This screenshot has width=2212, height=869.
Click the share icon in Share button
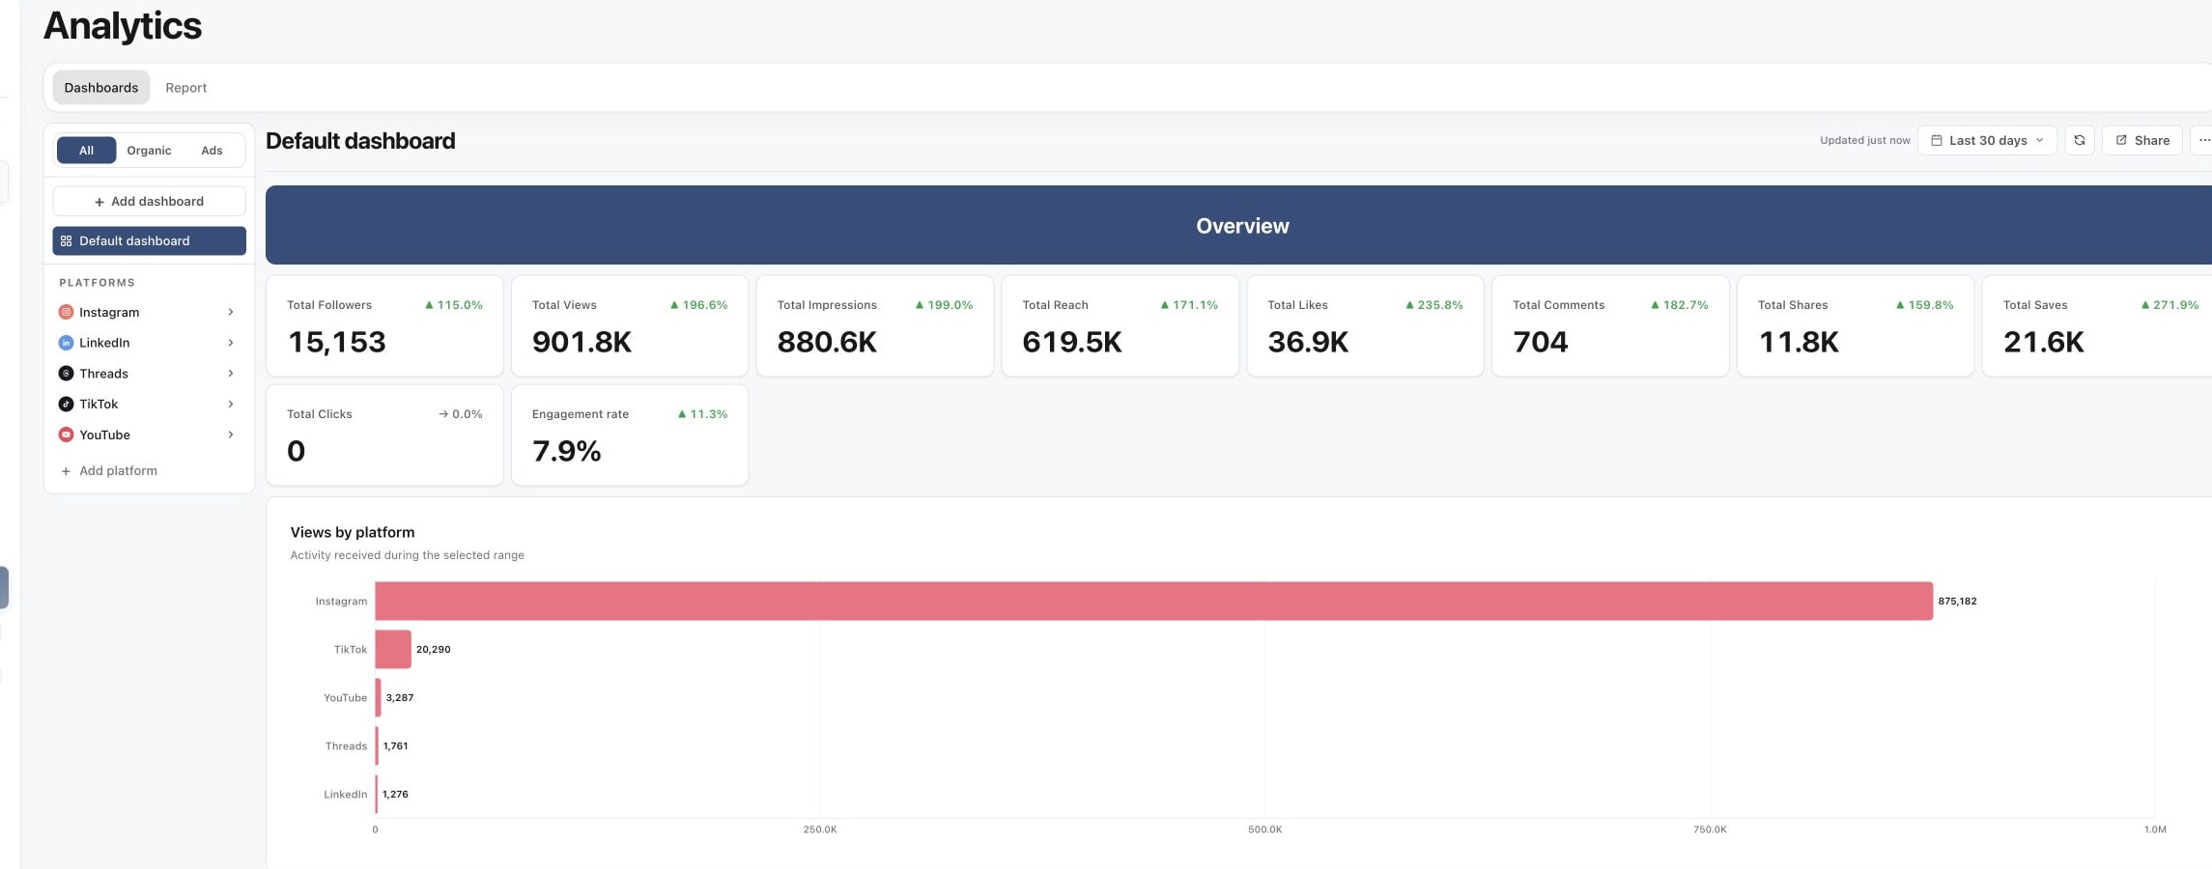point(2121,140)
